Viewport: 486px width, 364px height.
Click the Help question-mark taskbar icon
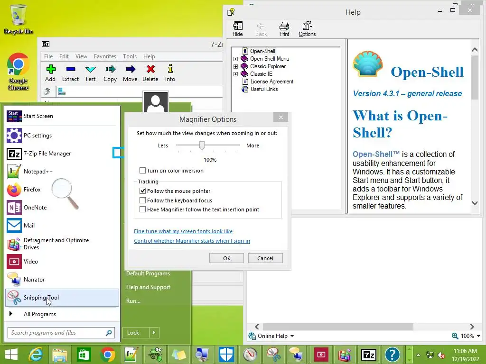(392, 355)
